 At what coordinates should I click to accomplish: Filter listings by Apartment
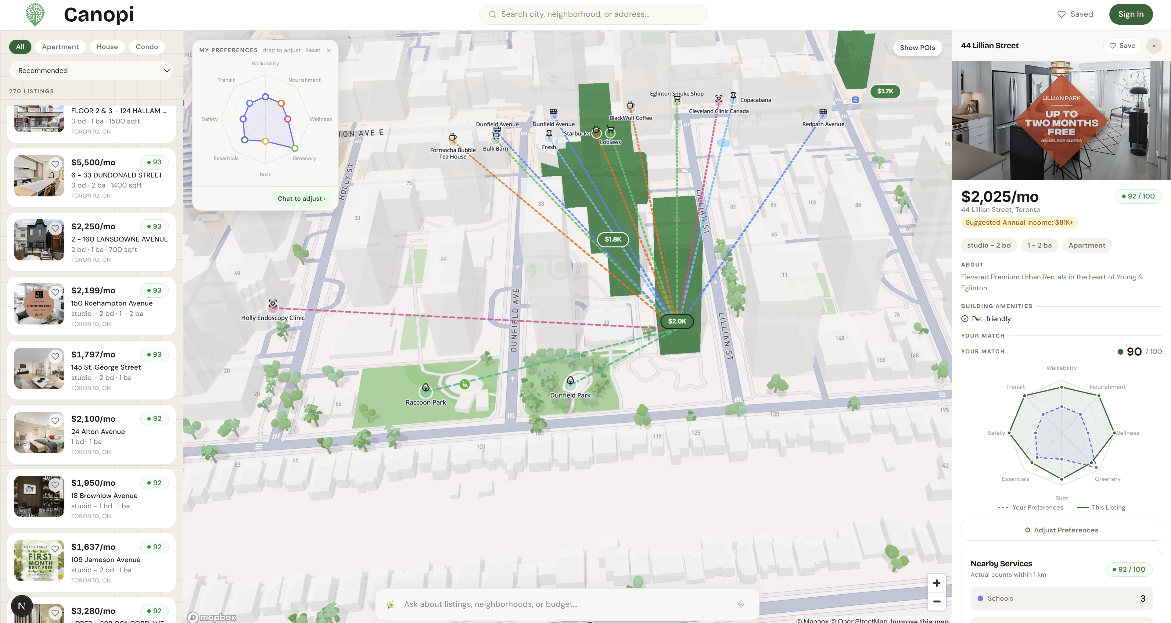60,47
